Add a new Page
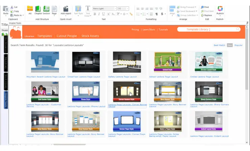 tap(54, 9)
